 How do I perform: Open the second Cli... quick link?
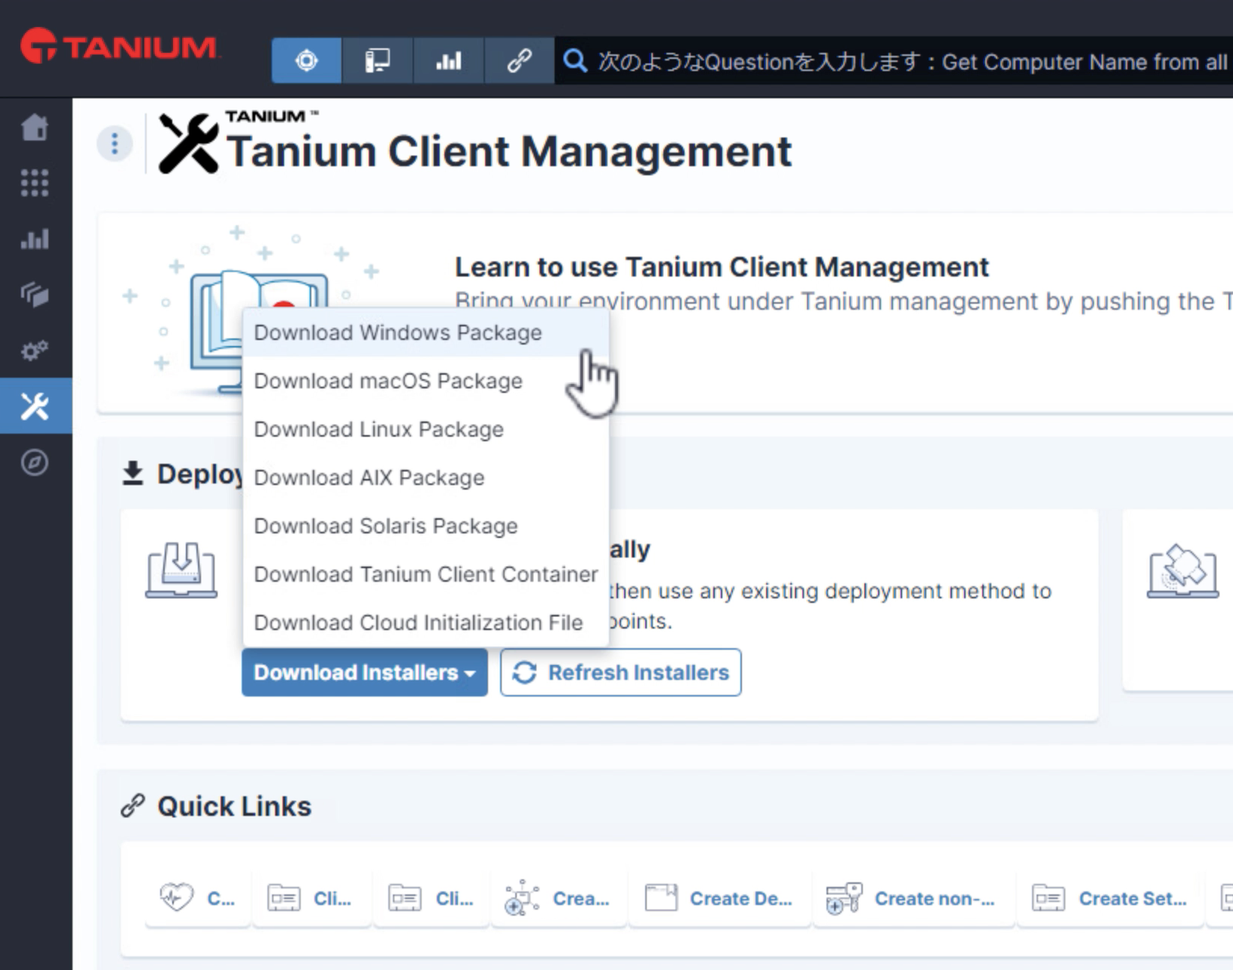(x=432, y=897)
